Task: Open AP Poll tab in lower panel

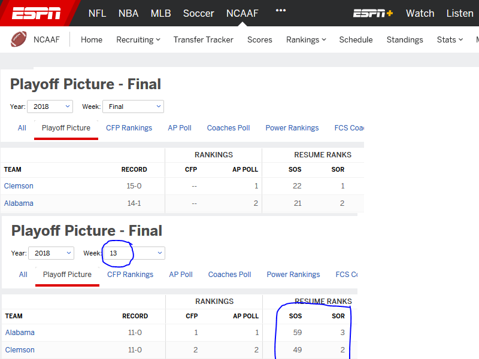Action: [181, 275]
